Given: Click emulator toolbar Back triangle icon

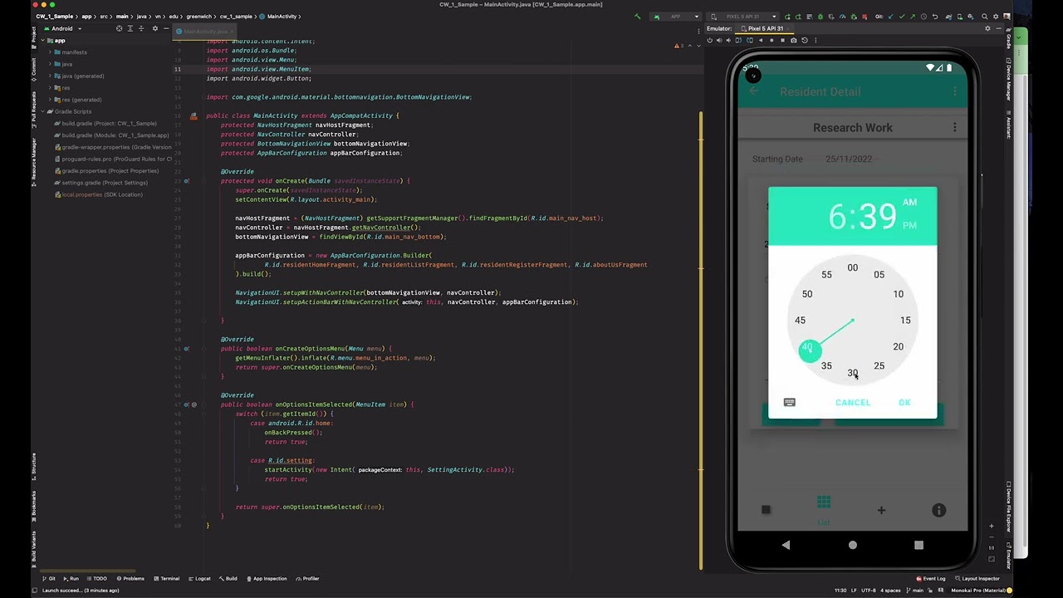Looking at the screenshot, I should (760, 40).
